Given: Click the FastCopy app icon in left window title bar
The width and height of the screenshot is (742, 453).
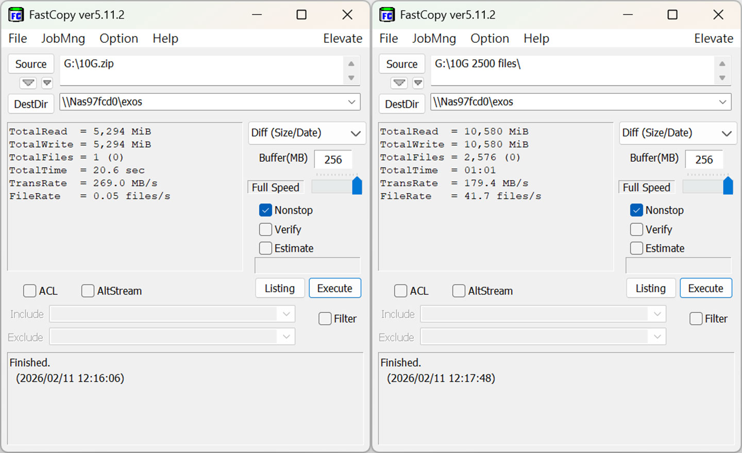Looking at the screenshot, I should coord(16,15).
